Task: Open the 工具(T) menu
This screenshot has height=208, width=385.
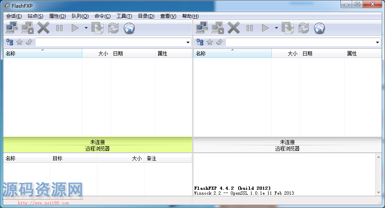Action: click(124, 16)
